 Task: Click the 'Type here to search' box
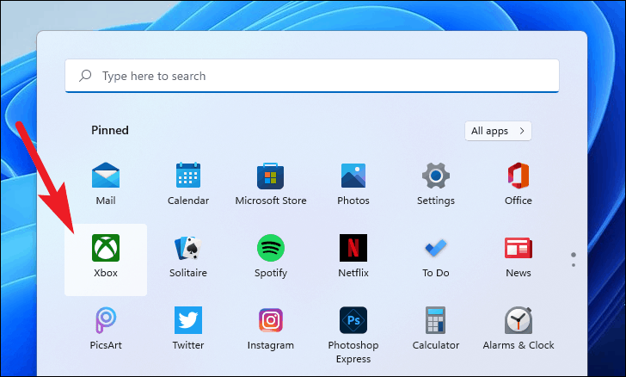click(312, 76)
